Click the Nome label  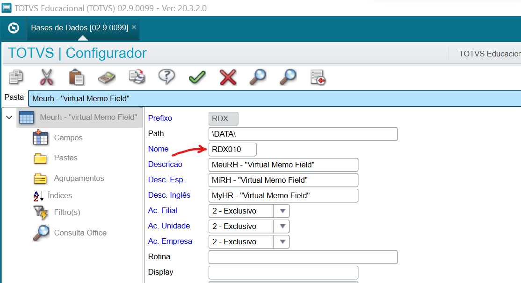tap(158, 149)
